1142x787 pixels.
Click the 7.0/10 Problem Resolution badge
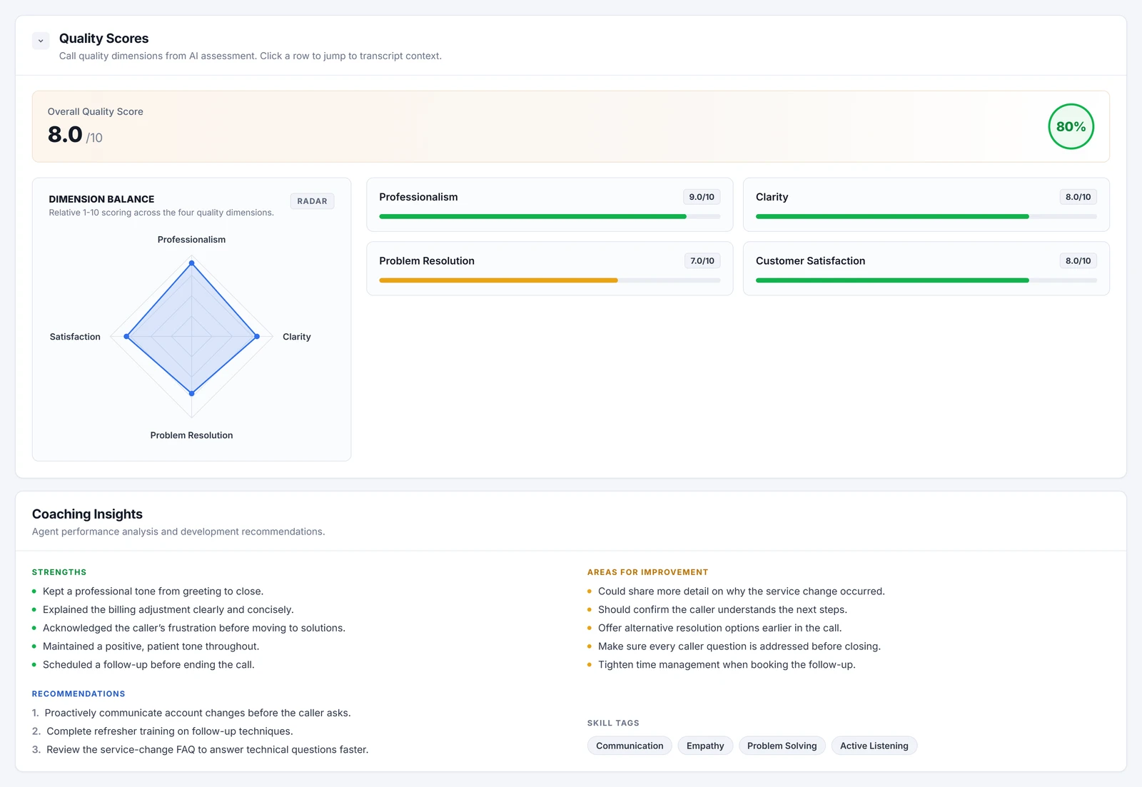(x=702, y=261)
